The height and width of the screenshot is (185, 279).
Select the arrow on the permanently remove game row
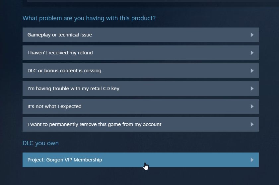[252, 124]
